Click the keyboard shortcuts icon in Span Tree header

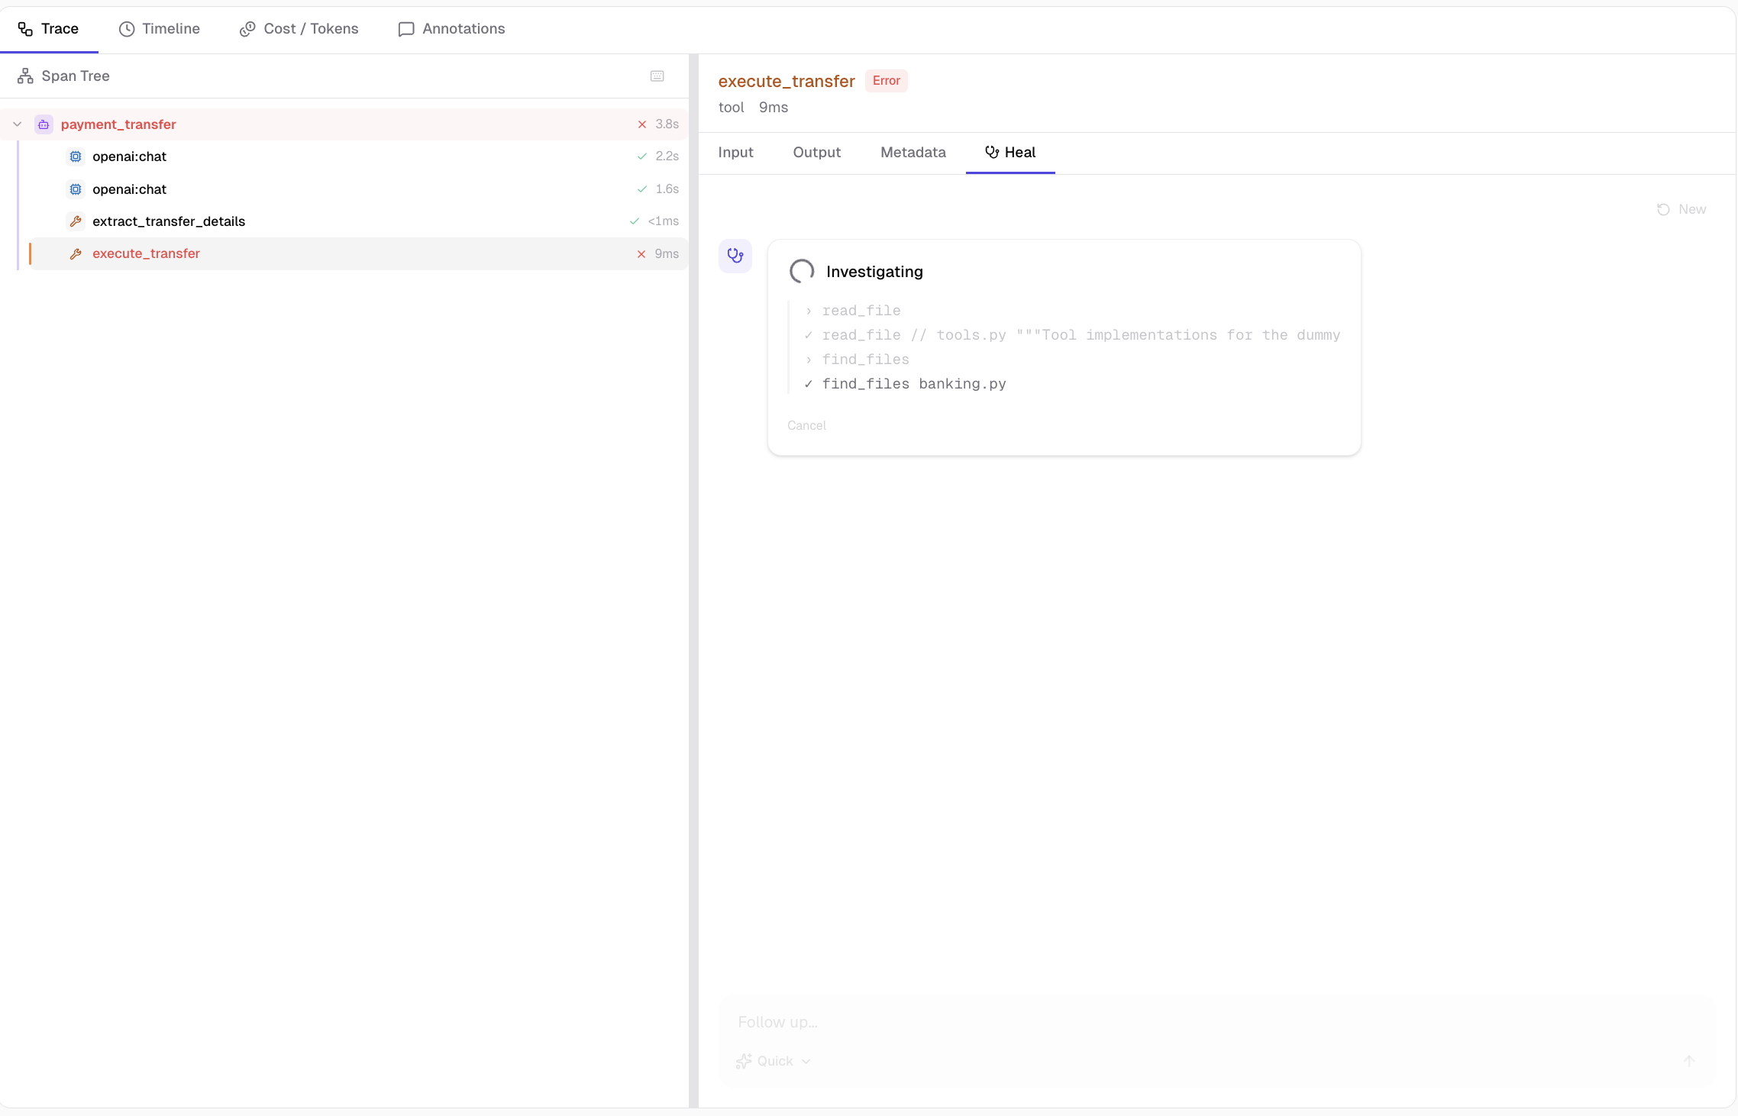[x=657, y=76]
